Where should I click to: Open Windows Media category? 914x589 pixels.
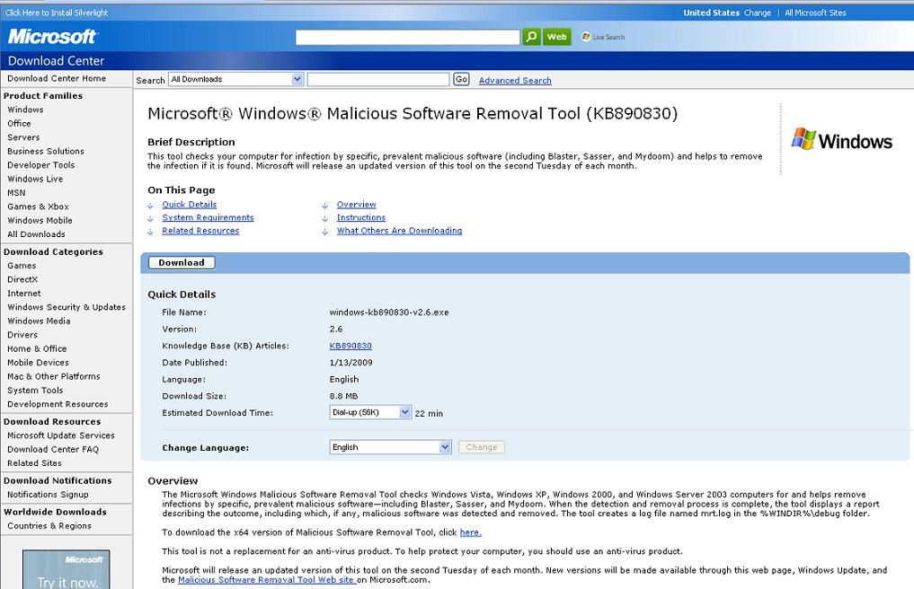[x=39, y=321]
